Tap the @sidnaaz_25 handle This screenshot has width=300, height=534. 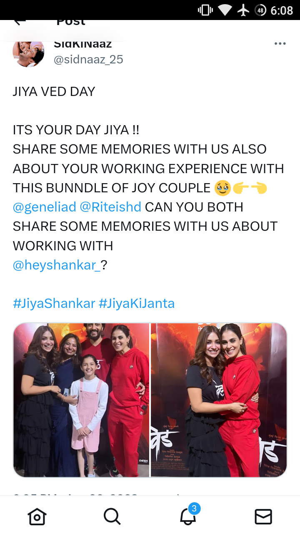[88, 60]
